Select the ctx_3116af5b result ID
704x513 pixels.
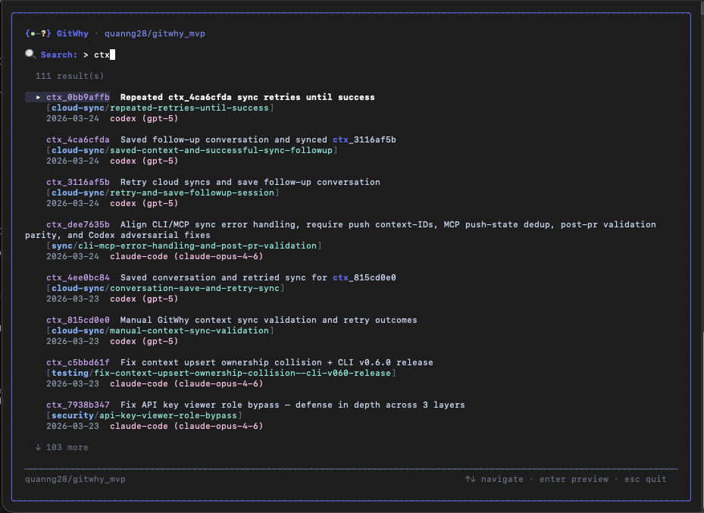(77, 182)
